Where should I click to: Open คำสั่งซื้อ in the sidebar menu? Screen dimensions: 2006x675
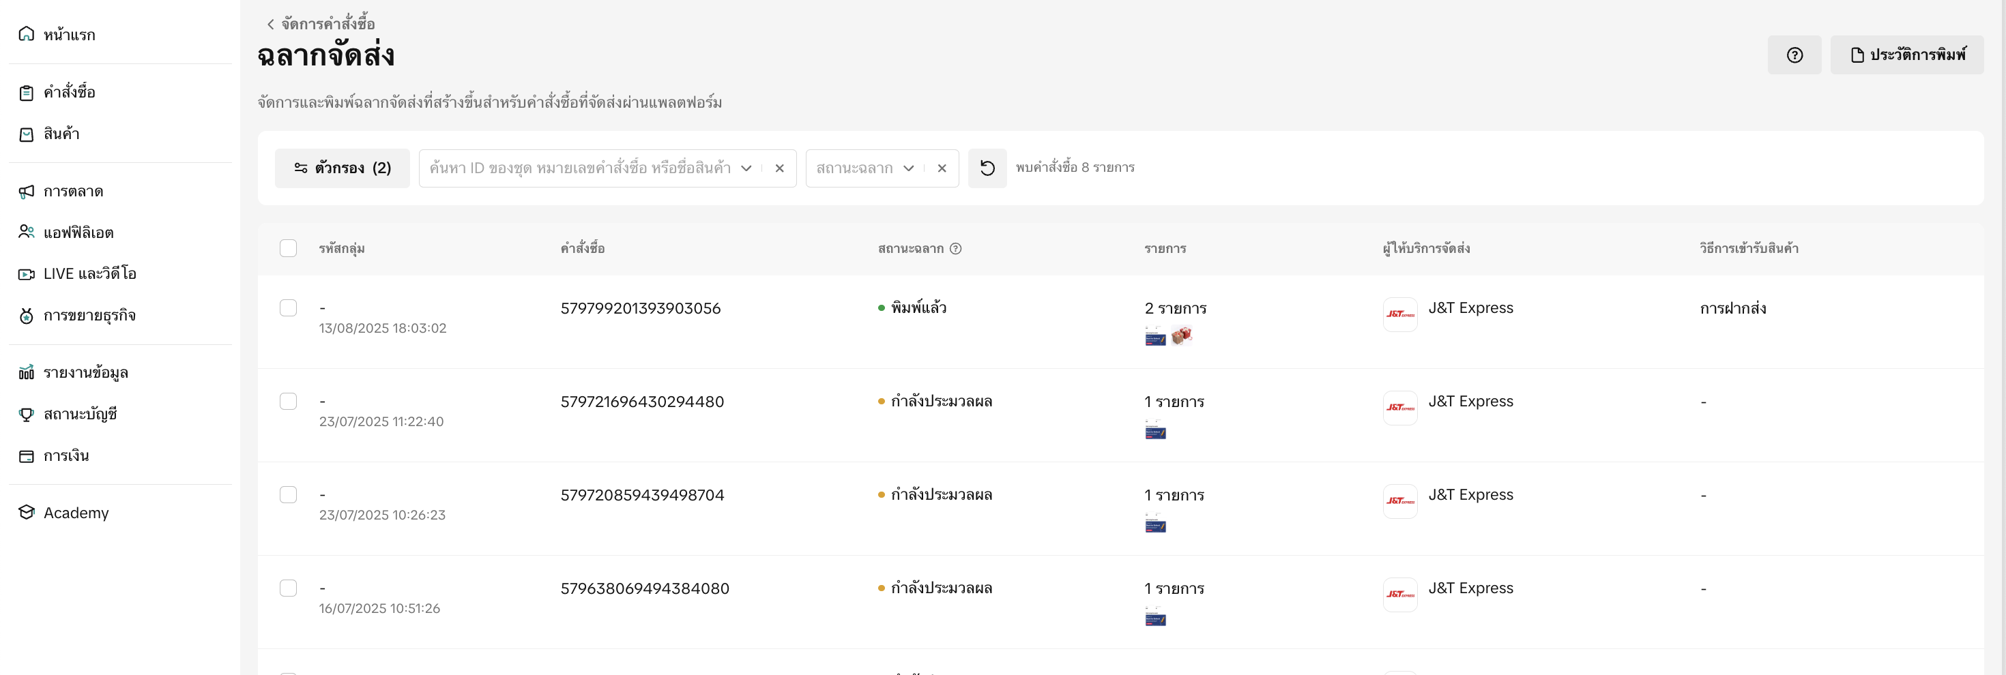click(x=68, y=93)
